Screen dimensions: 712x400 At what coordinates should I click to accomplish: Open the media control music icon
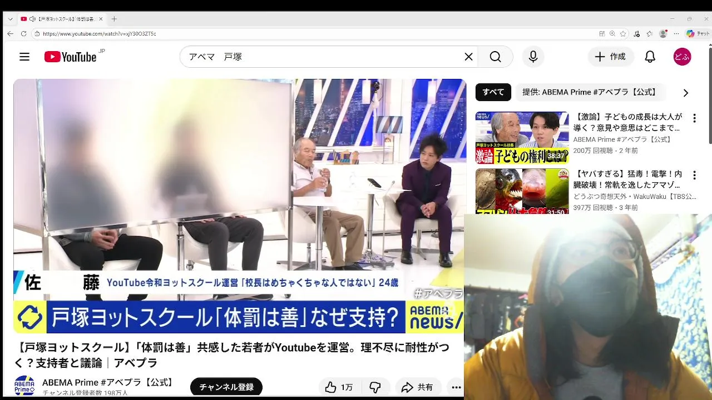click(x=637, y=34)
